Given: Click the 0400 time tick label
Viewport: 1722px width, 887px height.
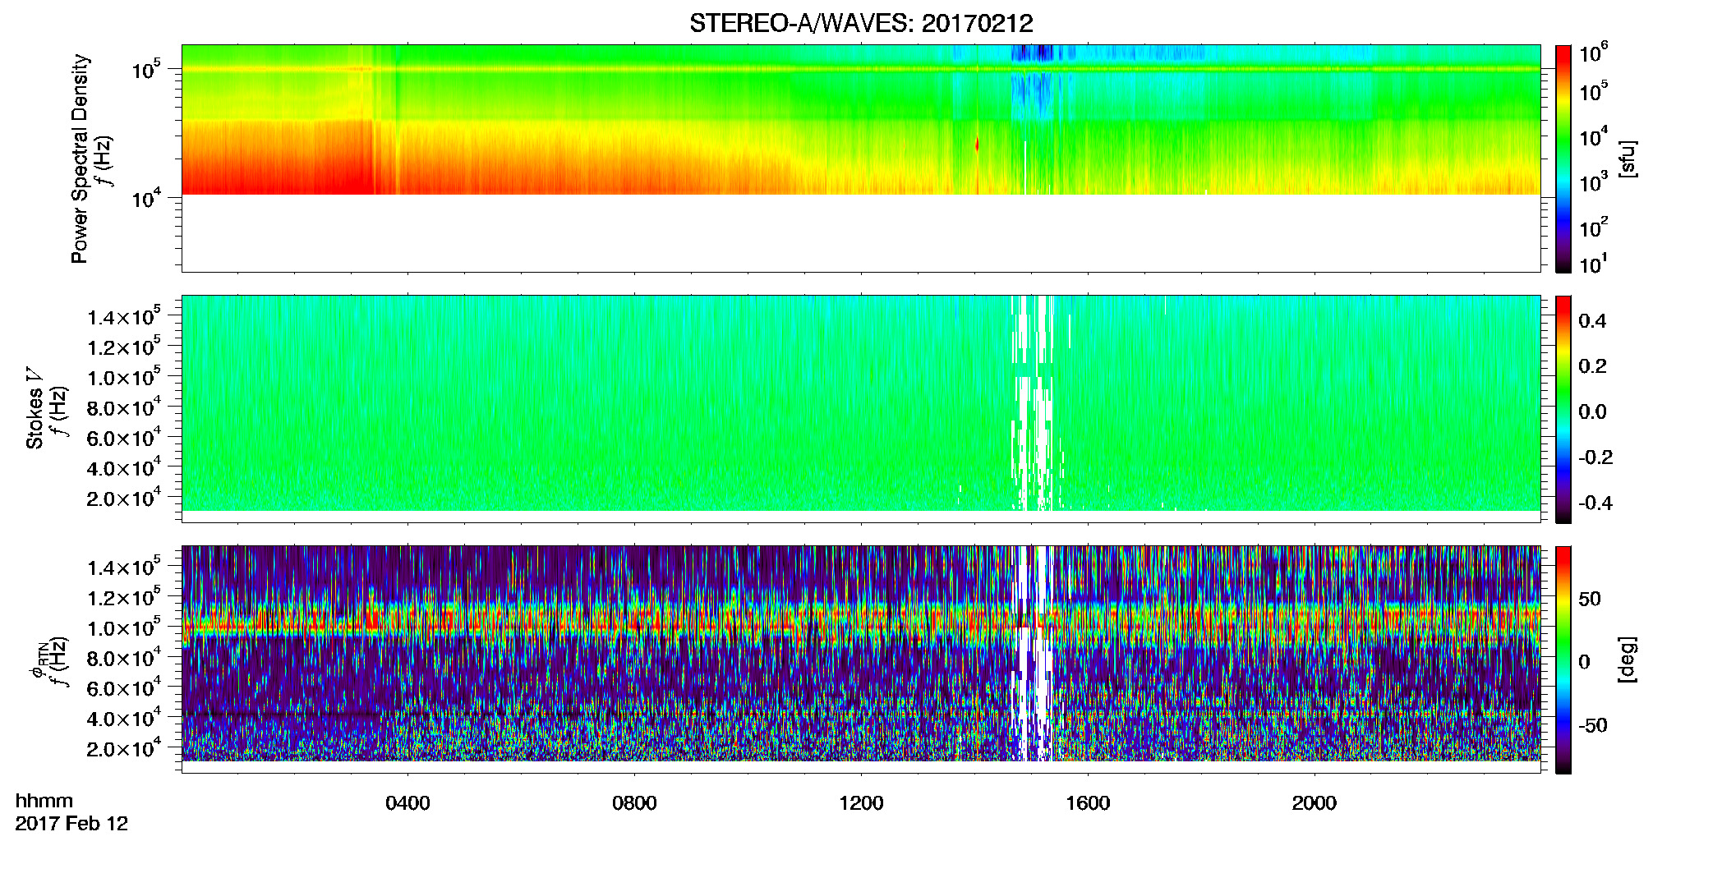Looking at the screenshot, I should pos(407,803).
